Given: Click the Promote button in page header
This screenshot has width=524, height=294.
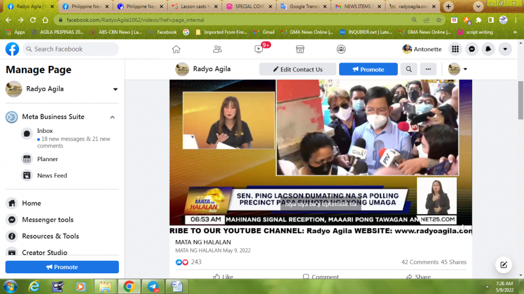Looking at the screenshot, I should pos(368,69).
